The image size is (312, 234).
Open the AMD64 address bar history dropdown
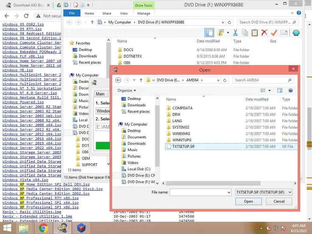(x=218, y=80)
